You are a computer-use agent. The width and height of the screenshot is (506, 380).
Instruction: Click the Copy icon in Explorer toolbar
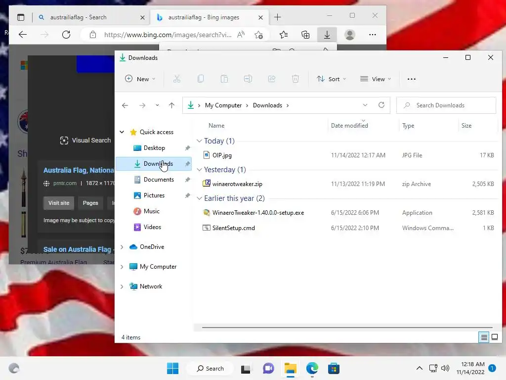[201, 79]
